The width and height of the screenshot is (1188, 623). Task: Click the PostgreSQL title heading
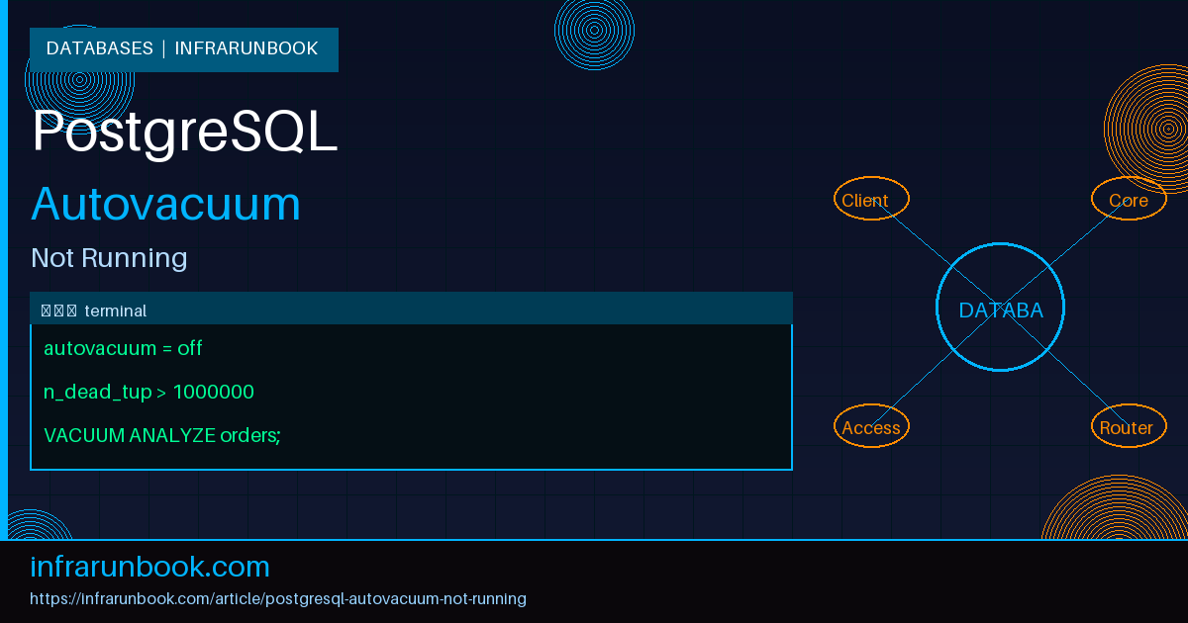(184, 133)
